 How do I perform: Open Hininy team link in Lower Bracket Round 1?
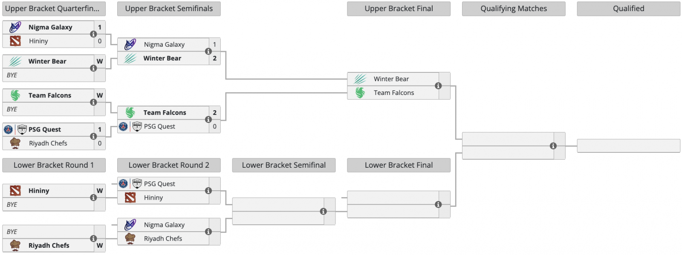click(x=39, y=191)
